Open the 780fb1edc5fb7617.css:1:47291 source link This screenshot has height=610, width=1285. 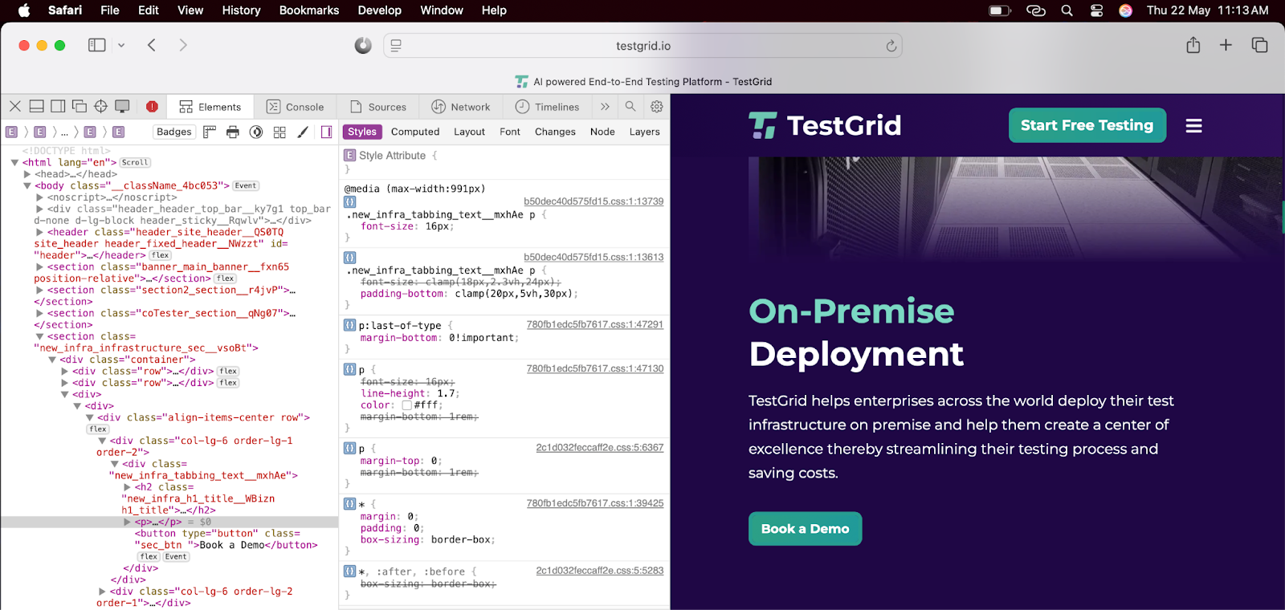coord(595,324)
